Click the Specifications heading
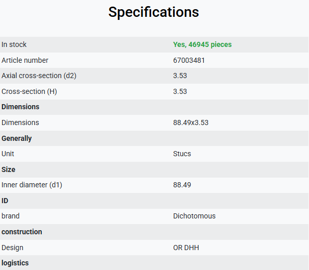 [x=154, y=12]
